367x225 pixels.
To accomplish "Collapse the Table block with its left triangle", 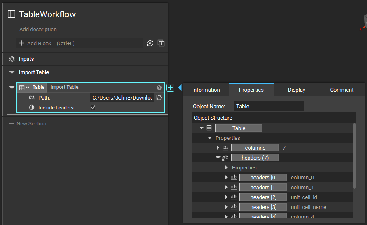I will tap(12, 88).
